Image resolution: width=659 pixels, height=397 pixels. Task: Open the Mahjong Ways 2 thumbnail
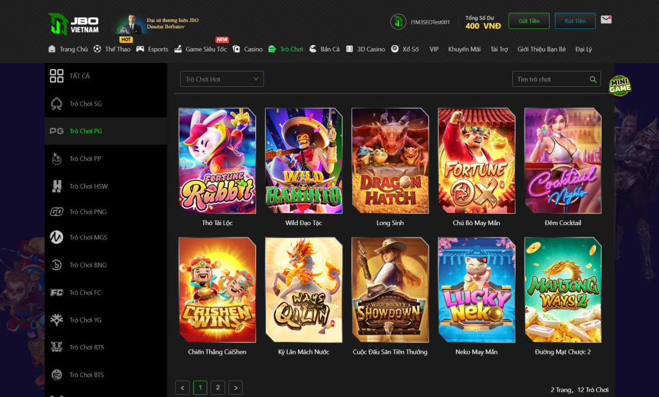[562, 290]
